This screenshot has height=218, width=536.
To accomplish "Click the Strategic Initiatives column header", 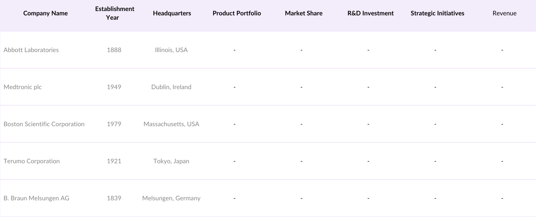I will click(438, 13).
